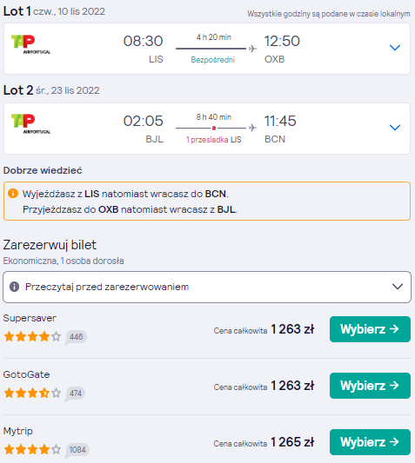Click TAP Air Portugal logo on Lot 2
The height and width of the screenshot is (463, 415).
30,124
